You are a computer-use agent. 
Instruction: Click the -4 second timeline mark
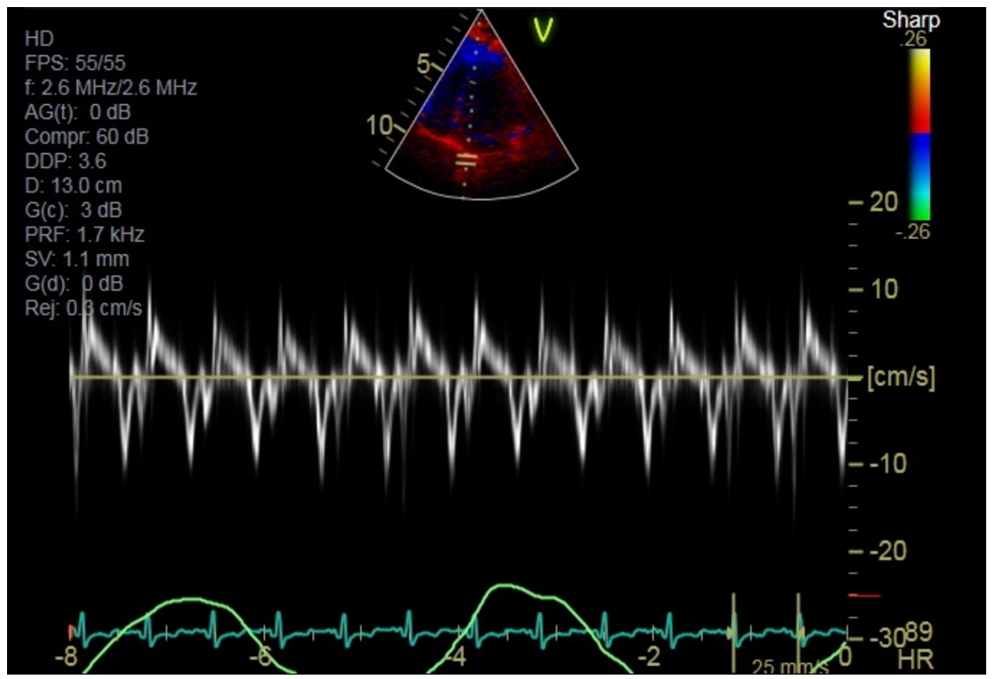coord(453,657)
